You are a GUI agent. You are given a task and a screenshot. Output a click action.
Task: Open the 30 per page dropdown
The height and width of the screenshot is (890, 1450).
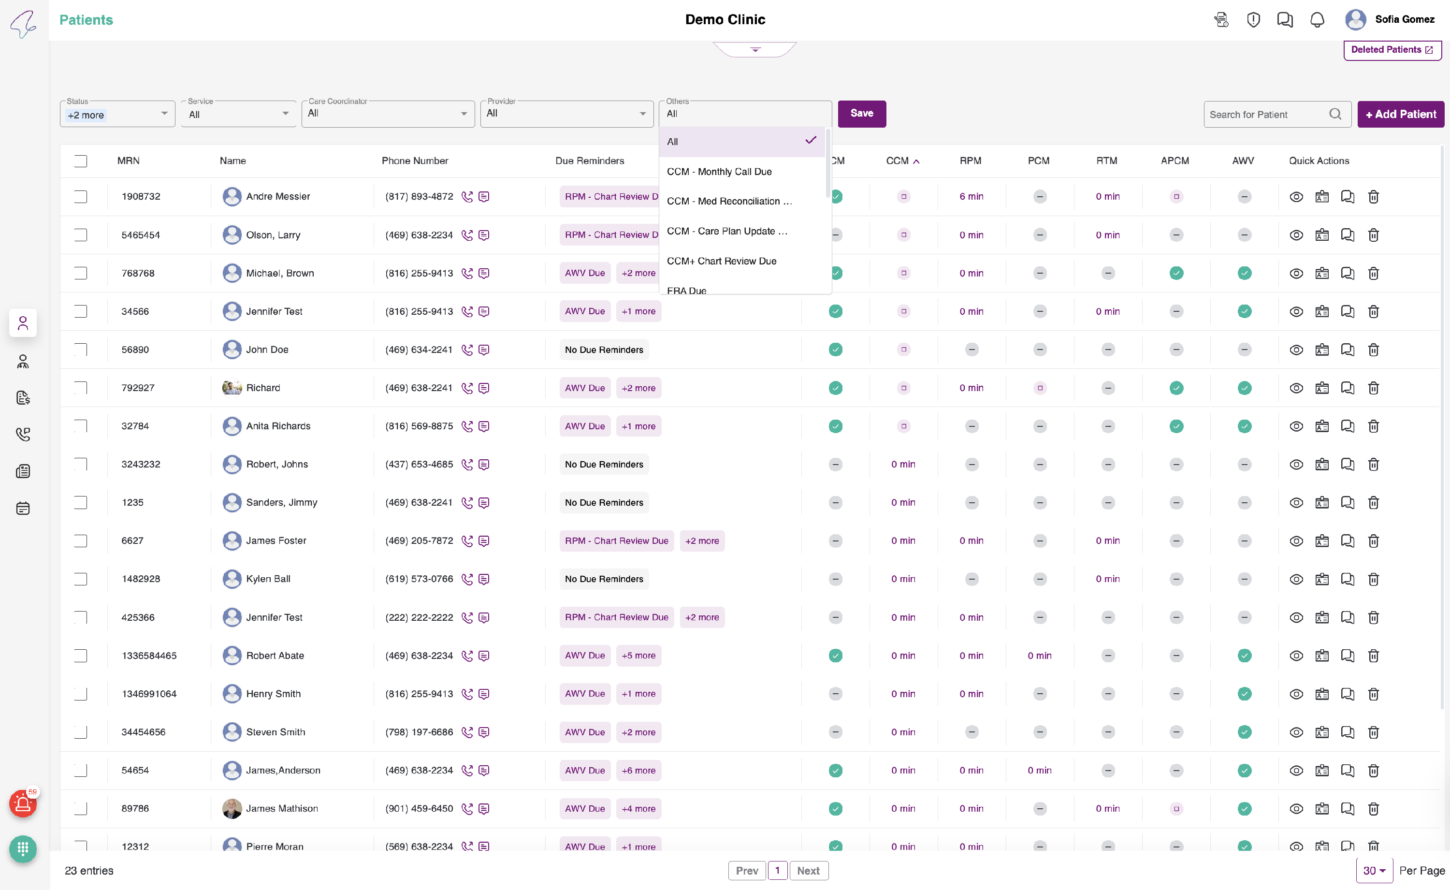click(1374, 870)
